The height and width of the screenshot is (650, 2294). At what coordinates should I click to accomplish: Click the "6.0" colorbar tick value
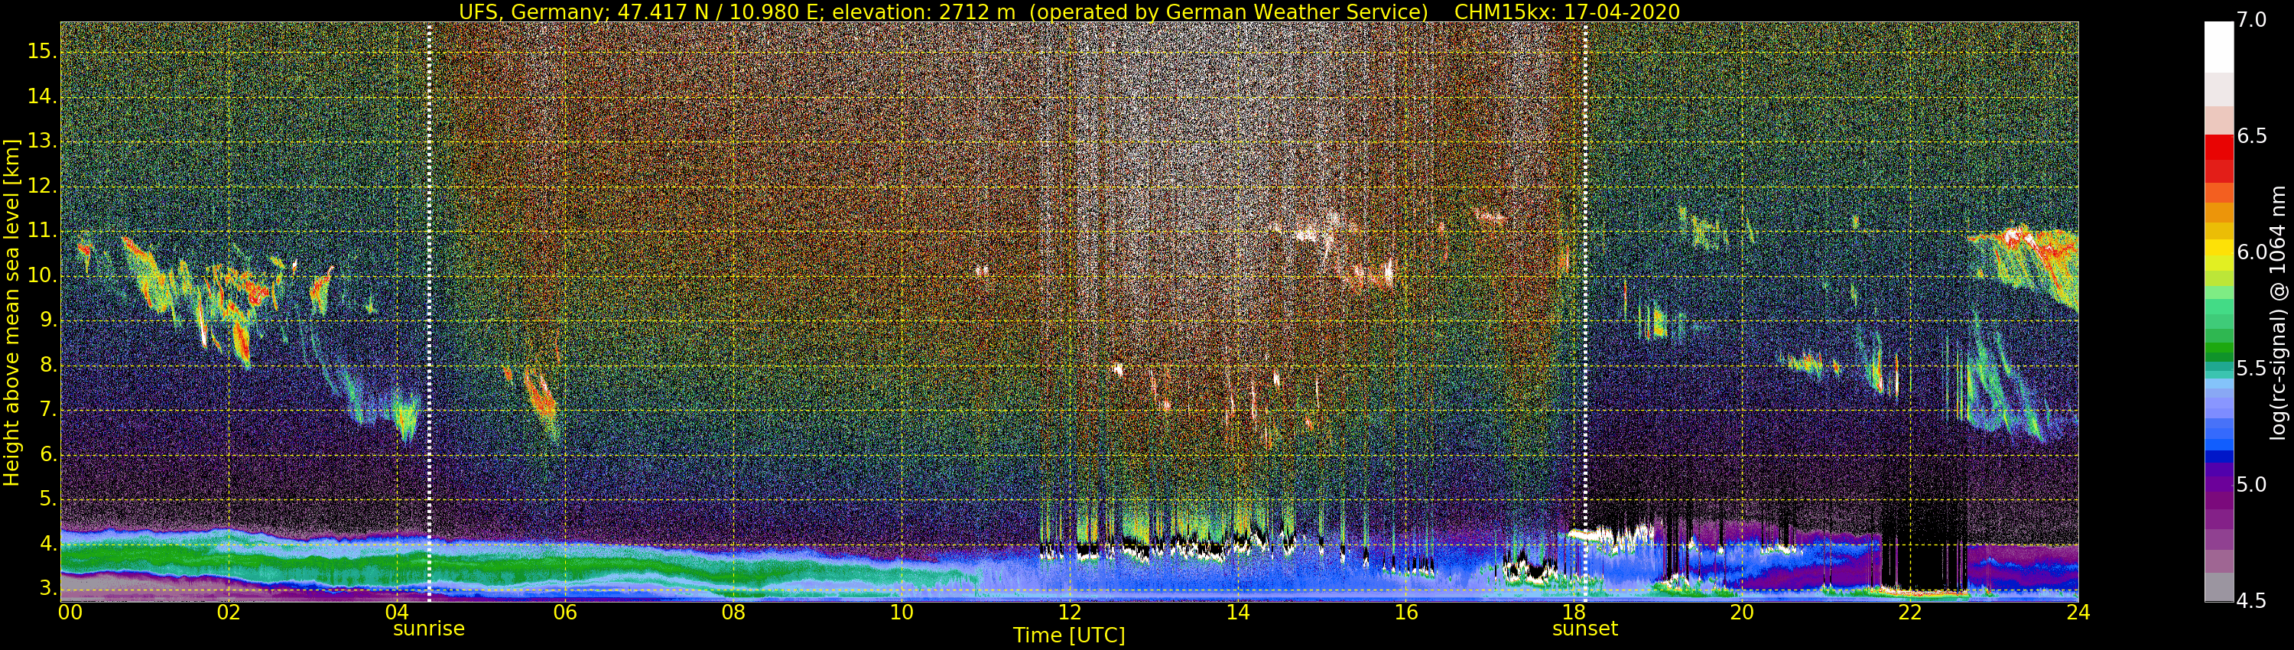(x=2252, y=252)
